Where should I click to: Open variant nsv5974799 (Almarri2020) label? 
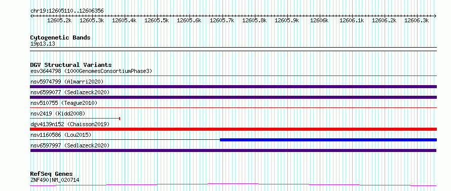tap(67, 82)
